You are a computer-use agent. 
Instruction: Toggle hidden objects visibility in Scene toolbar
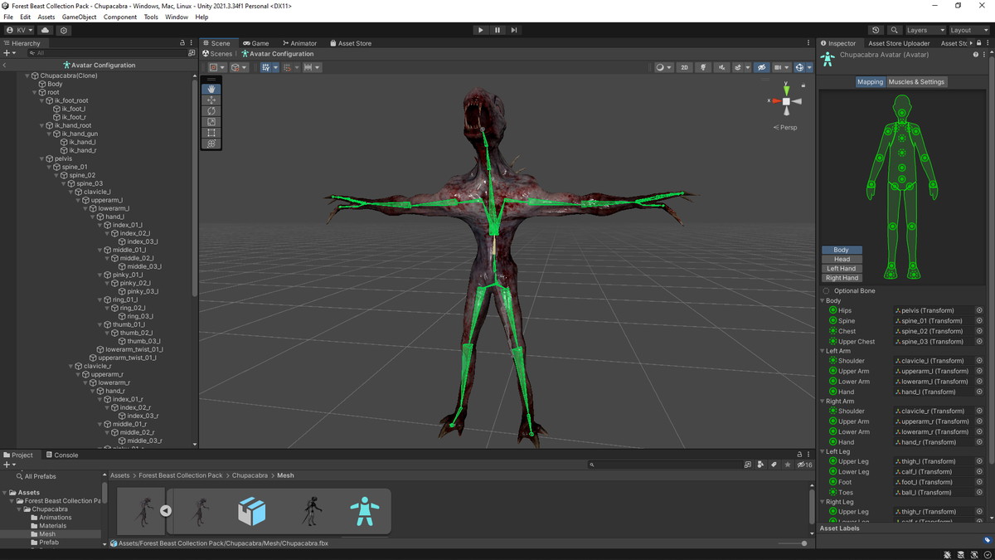(761, 67)
